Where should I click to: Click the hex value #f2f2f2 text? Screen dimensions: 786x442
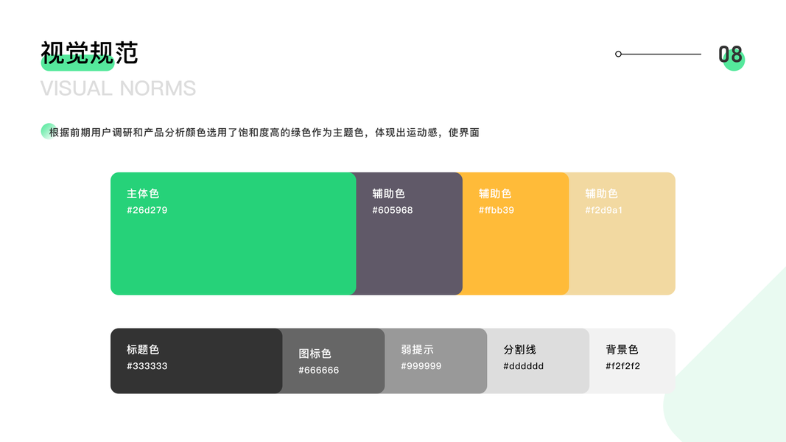[622, 366]
